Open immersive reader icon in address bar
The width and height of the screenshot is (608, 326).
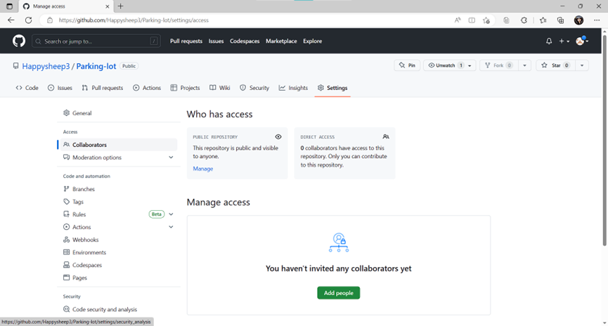(472, 20)
